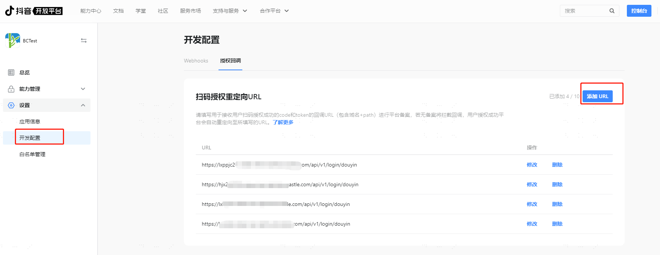Click the 添加 URL button
This screenshot has height=255, width=660.
(x=597, y=96)
